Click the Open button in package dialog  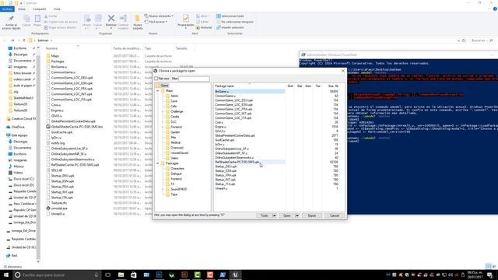tap(287, 215)
